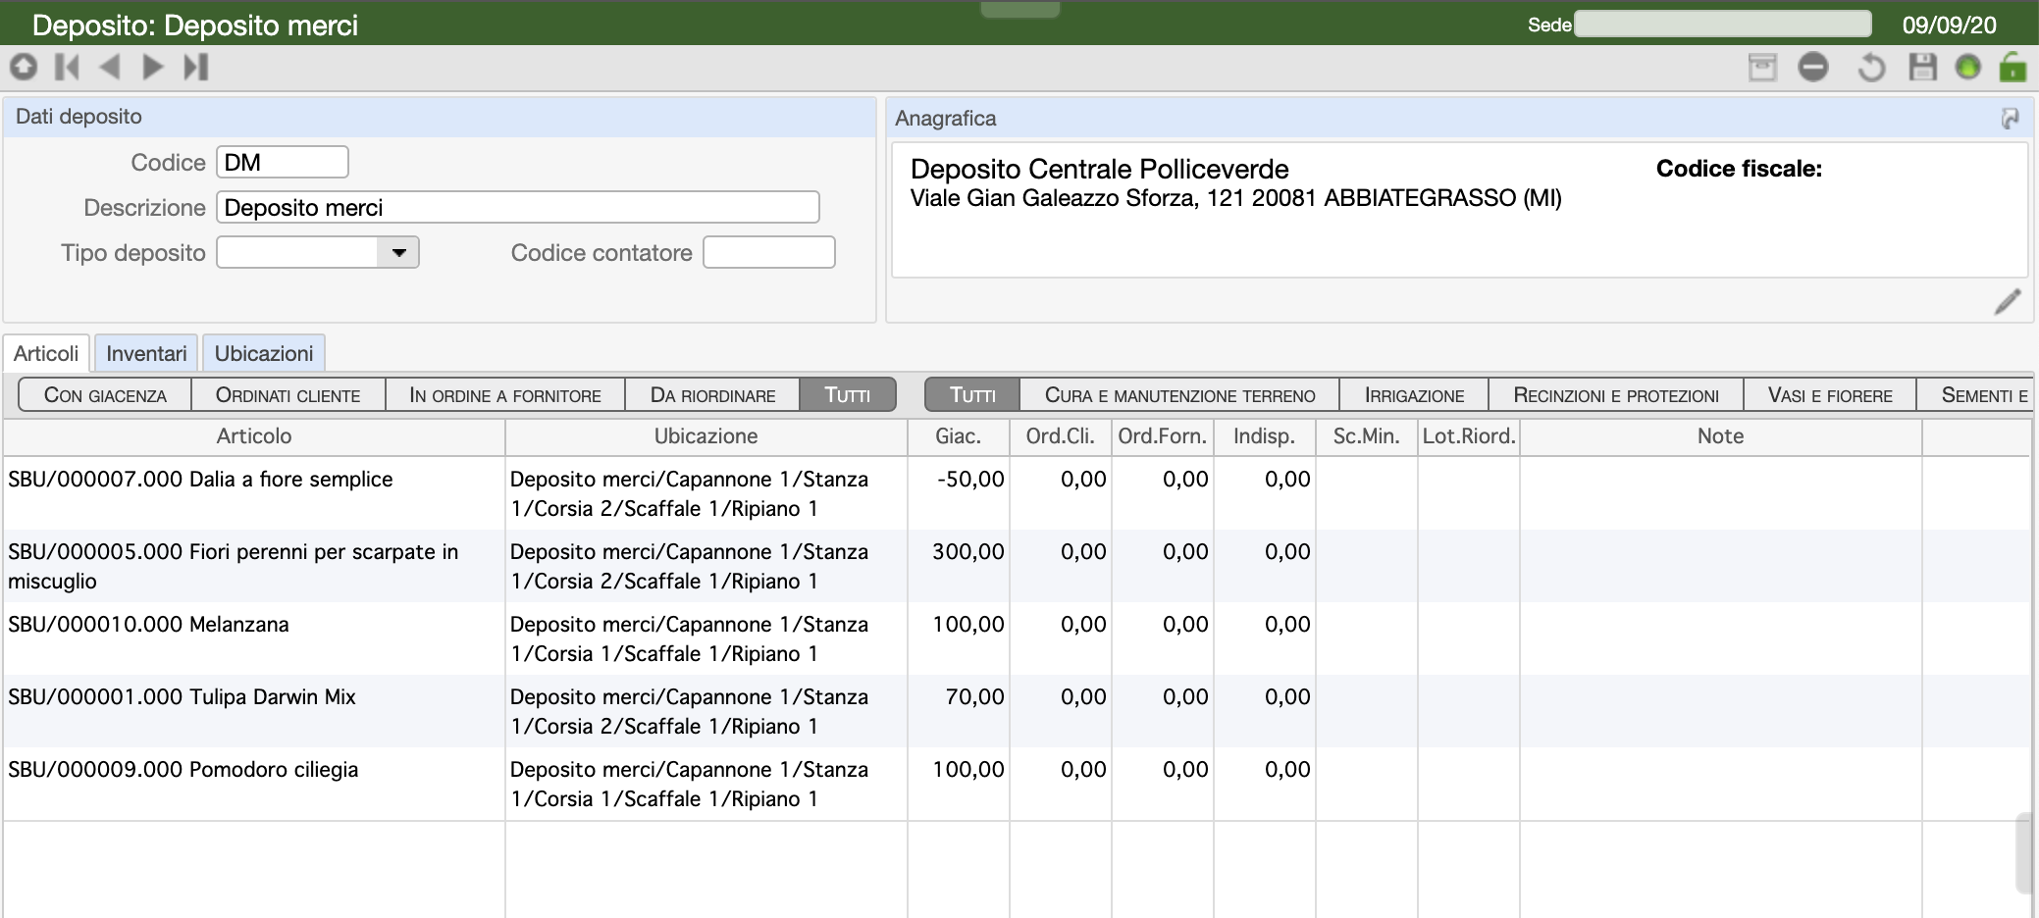
Task: Filter by In ordine a fornitore
Action: 505,395
